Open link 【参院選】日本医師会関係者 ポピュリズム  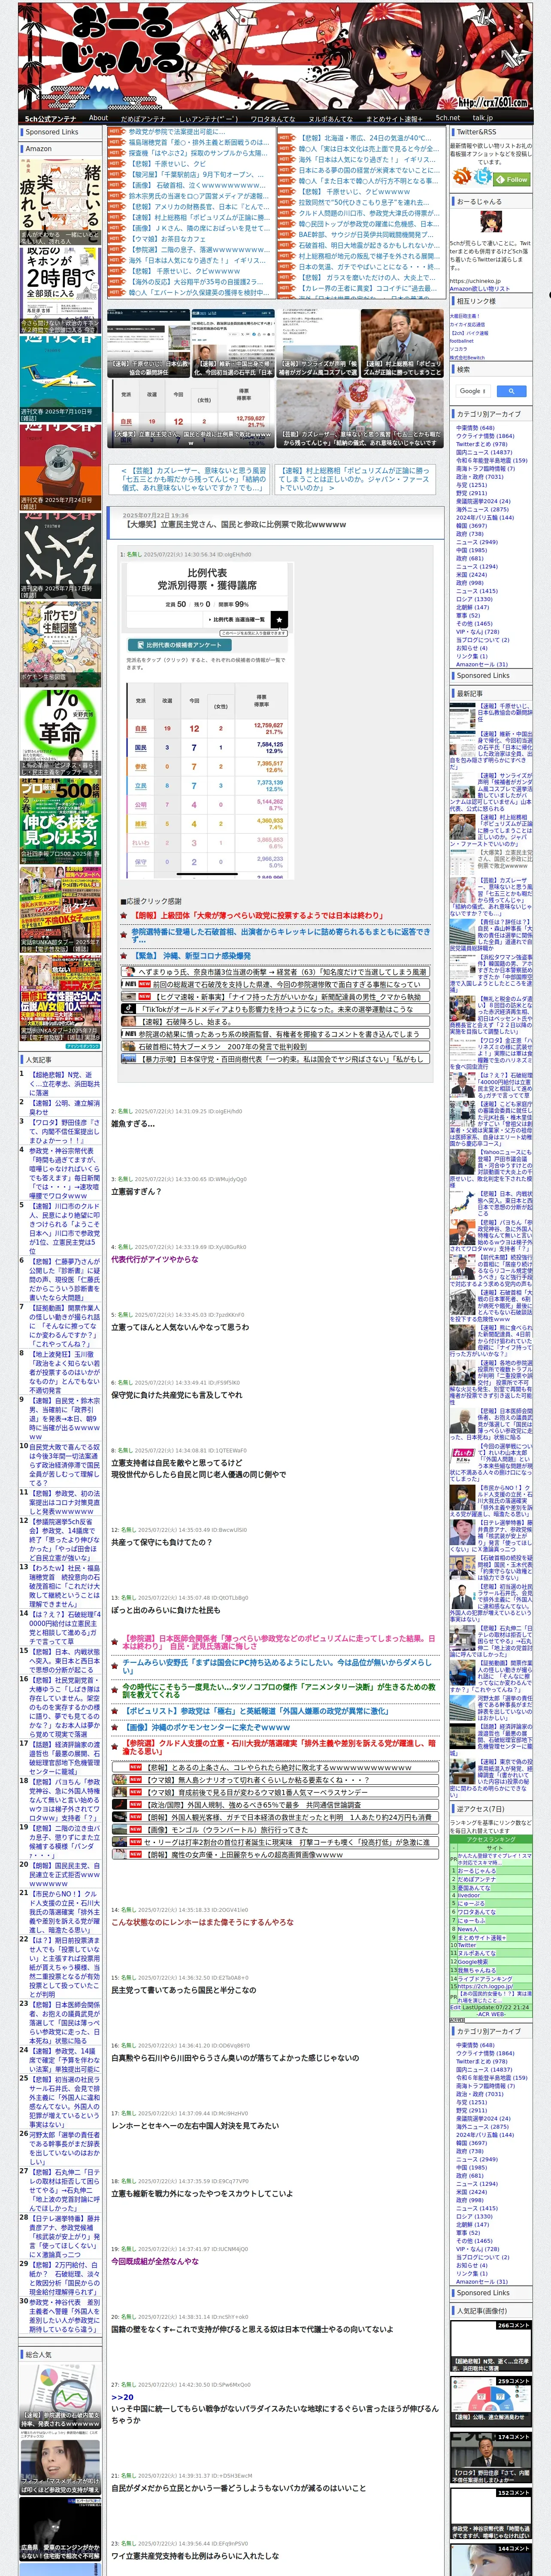279,1643
